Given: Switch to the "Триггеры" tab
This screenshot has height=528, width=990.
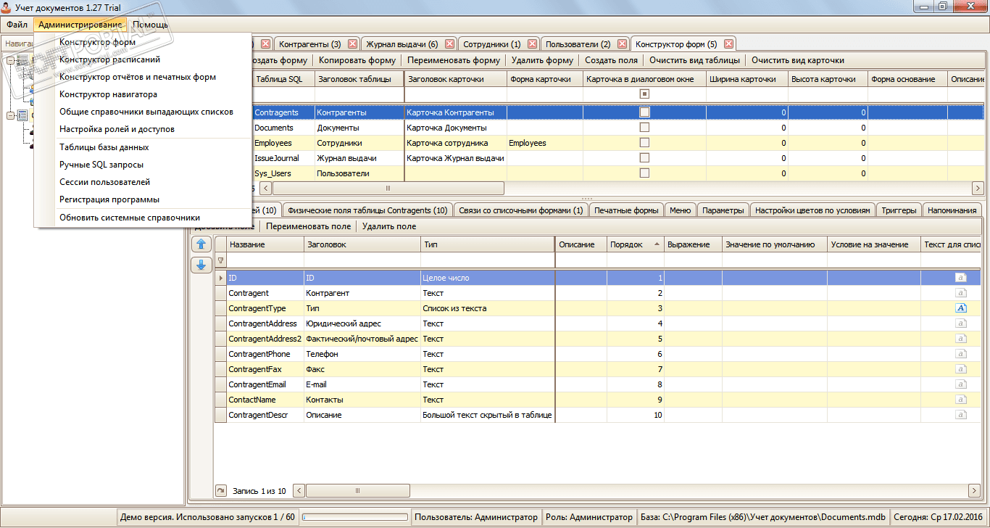Looking at the screenshot, I should tap(899, 210).
